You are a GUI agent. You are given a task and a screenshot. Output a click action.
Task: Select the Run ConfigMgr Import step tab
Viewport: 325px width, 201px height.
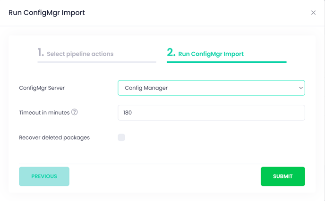click(211, 54)
